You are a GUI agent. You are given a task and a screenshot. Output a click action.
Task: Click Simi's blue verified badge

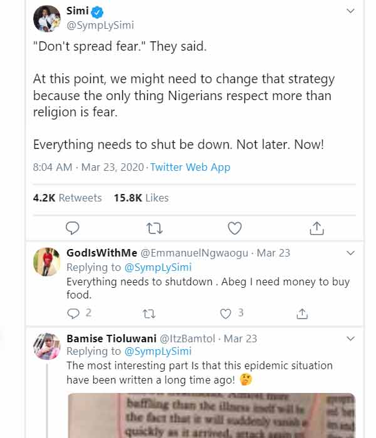click(97, 11)
